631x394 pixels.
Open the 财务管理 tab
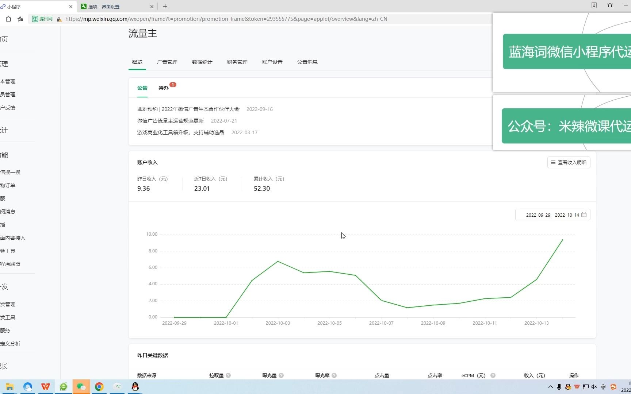237,62
